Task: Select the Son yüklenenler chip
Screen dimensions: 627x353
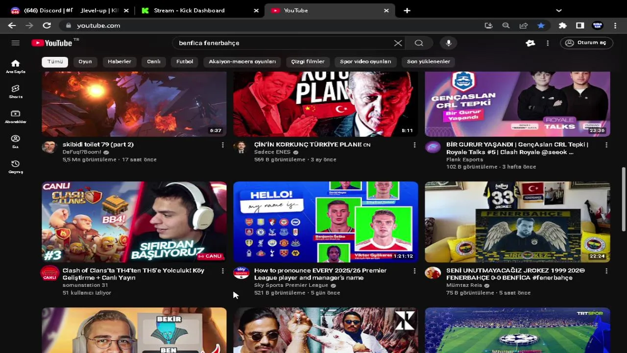Action: point(429,62)
